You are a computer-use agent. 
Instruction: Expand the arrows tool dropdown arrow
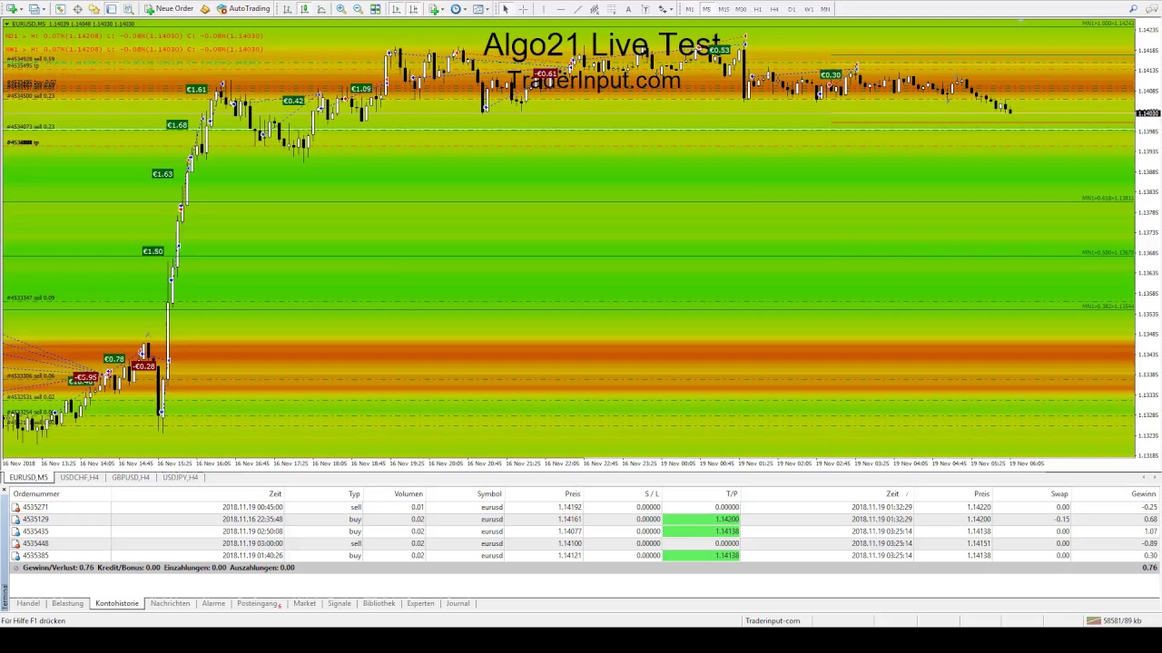pos(672,9)
